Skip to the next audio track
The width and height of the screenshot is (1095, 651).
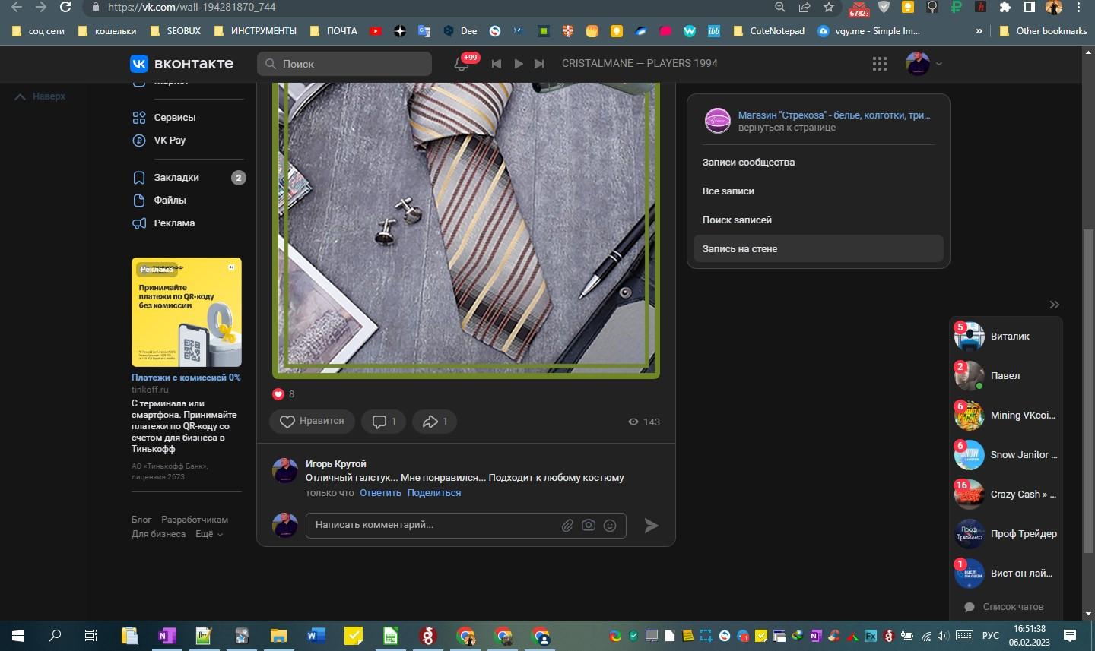point(539,64)
